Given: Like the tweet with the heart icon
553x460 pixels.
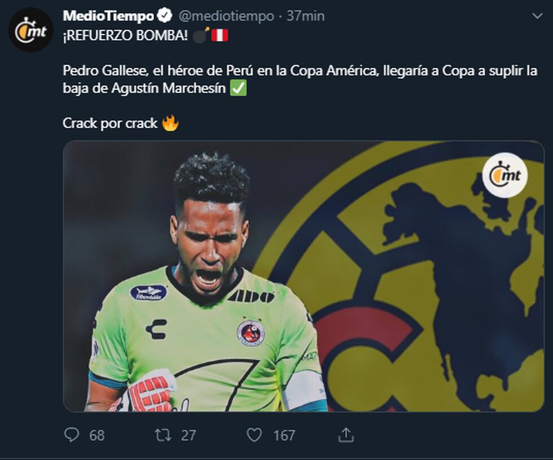Looking at the screenshot, I should click(x=254, y=435).
